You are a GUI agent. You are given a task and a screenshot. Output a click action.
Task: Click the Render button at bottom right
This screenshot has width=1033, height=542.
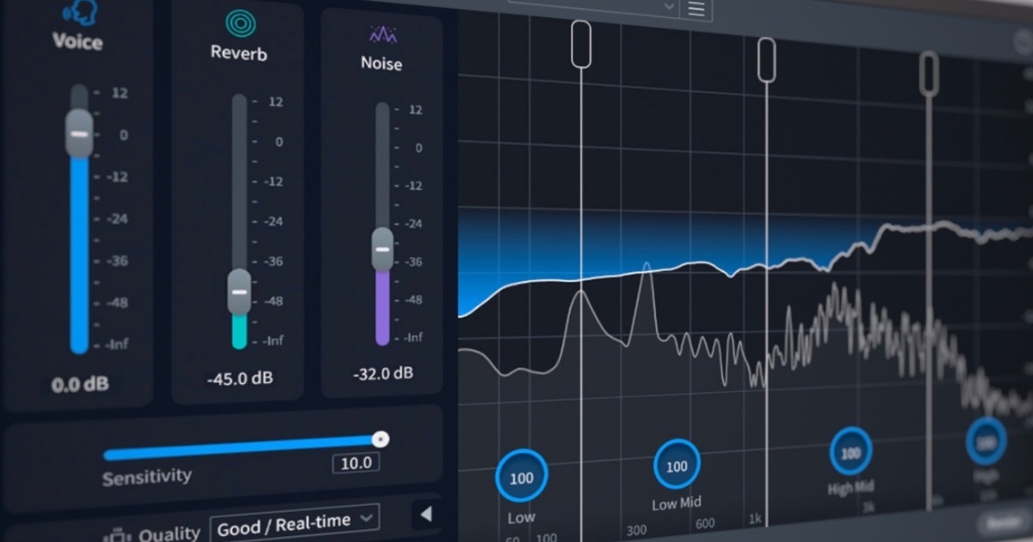1003,524
